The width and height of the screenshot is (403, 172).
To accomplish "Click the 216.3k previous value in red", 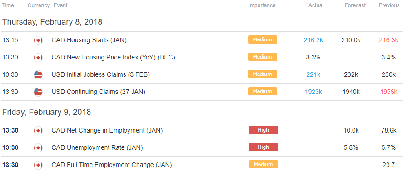I will point(388,40).
